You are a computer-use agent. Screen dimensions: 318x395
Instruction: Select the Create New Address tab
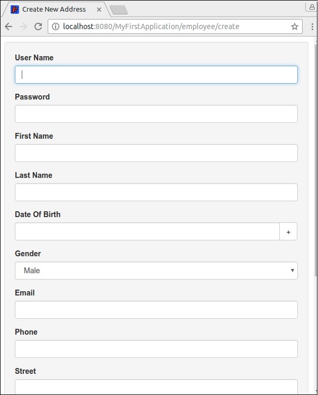point(53,10)
